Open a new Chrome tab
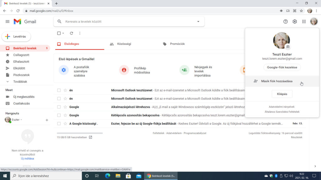The width and height of the screenshot is (321, 180). pos(56,3)
